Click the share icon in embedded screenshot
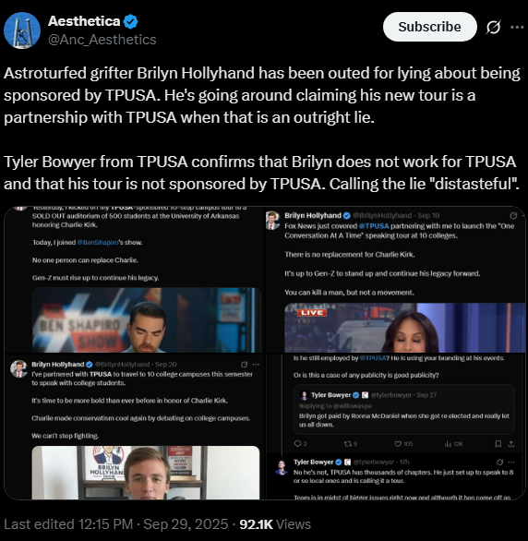This screenshot has width=528, height=541. coord(511,444)
